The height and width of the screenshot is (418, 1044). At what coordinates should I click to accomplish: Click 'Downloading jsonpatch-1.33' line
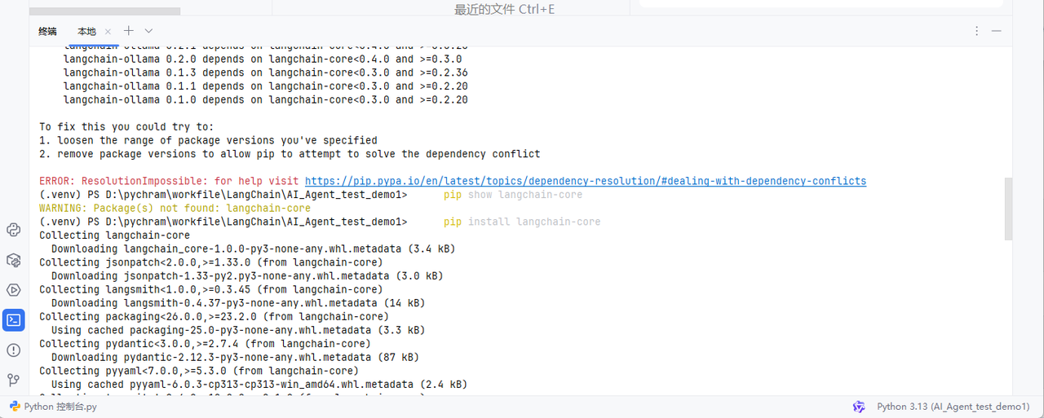point(247,276)
